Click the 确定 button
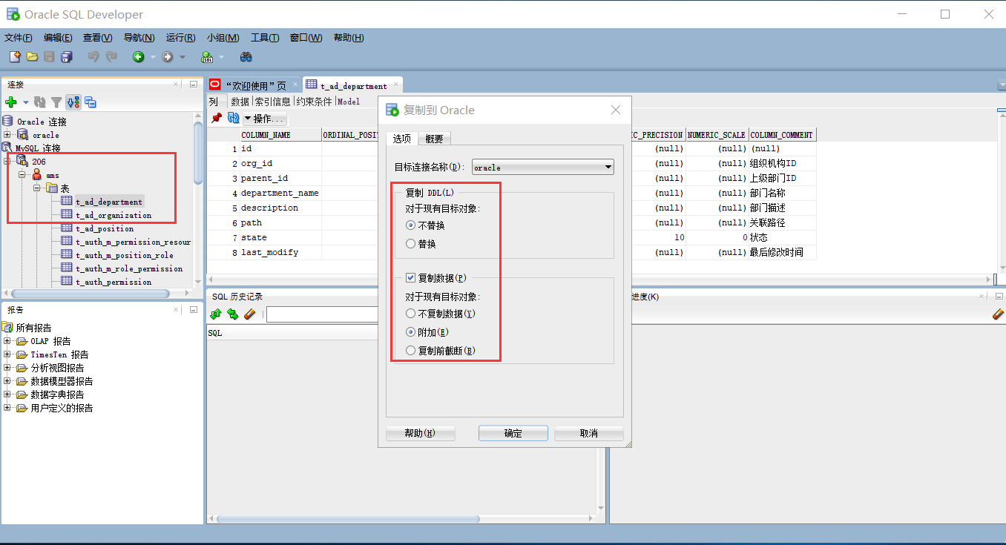Screen dimensions: 1006x545 point(513,433)
